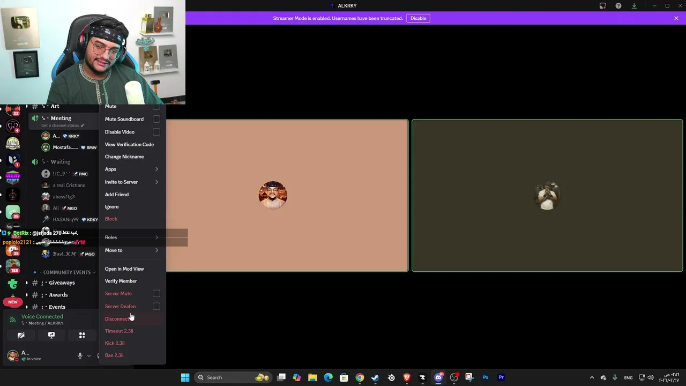Check the Mute checkbox in context menu
Screen dimensions: 686x386
pos(156,107)
